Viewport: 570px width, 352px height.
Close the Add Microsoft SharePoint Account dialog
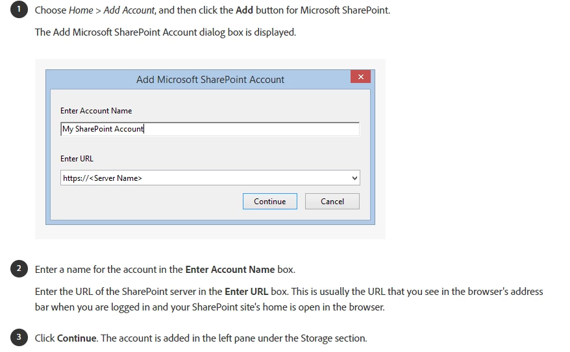360,76
